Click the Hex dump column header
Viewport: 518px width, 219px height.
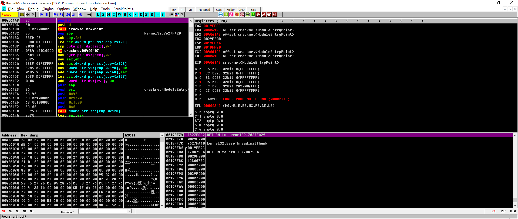[72, 135]
